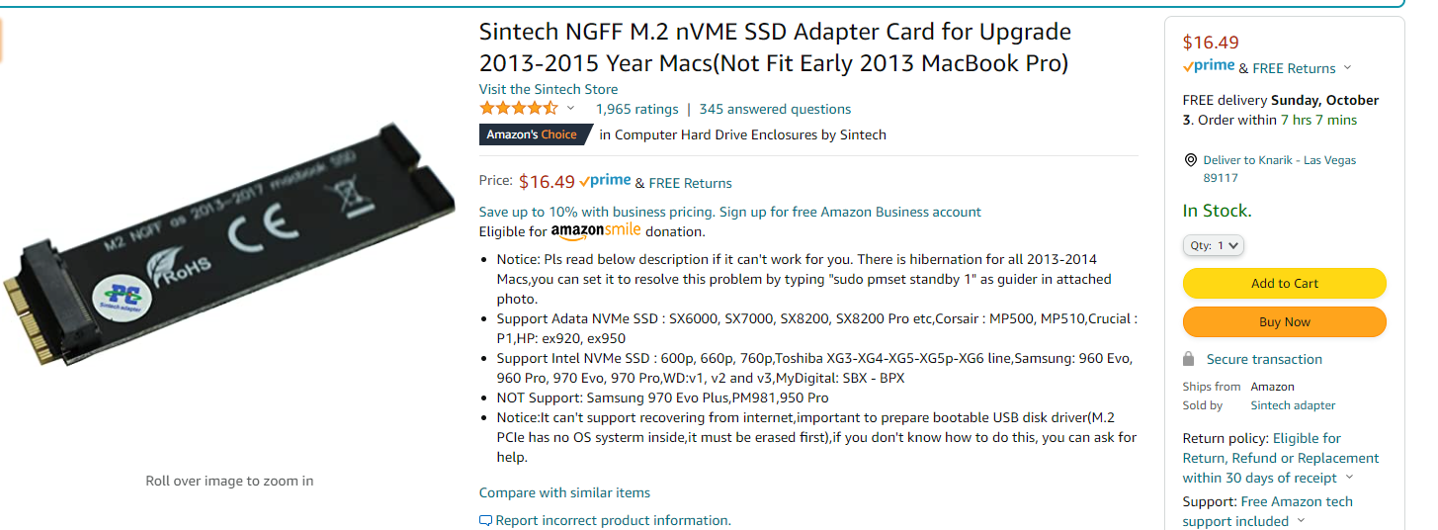Viewport: 1438px width, 530px height.
Task: Visit the Sintech Store link
Action: (x=549, y=89)
